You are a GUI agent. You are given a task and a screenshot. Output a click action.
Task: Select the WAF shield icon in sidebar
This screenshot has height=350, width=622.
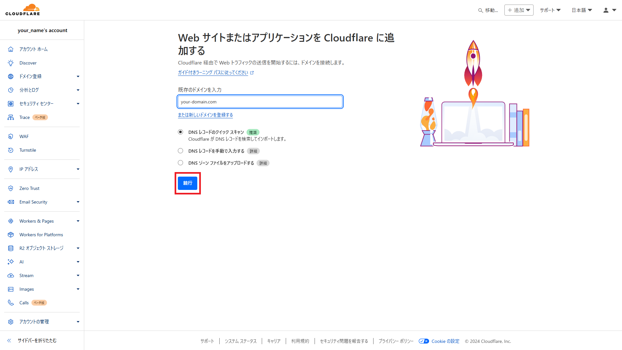11,136
